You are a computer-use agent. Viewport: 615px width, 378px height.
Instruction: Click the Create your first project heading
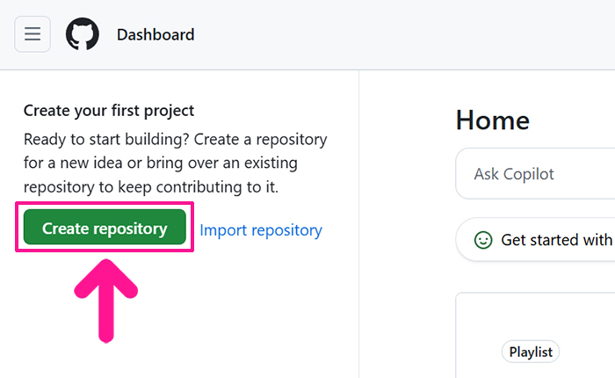(x=109, y=111)
